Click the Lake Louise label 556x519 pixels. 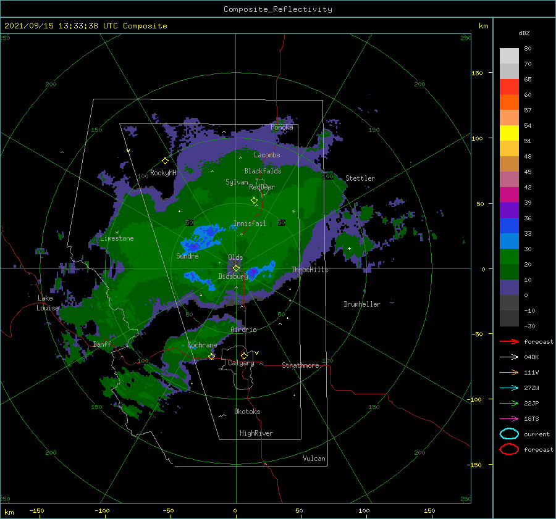[x=48, y=303]
